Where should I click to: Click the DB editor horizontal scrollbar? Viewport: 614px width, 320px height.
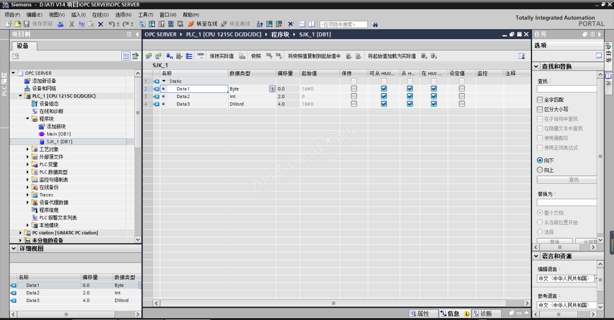334,303
